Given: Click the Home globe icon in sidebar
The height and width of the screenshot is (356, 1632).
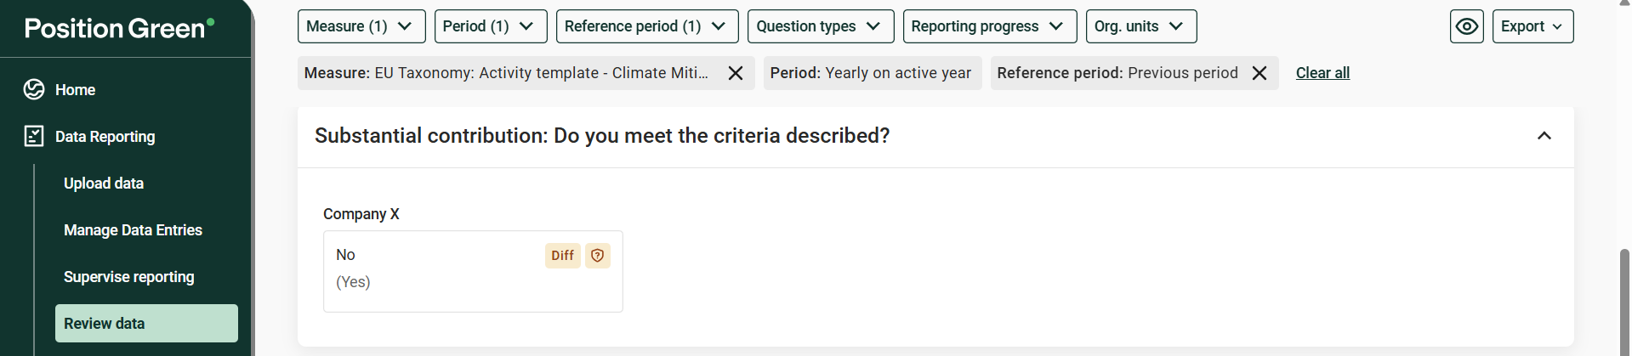Looking at the screenshot, I should [34, 89].
